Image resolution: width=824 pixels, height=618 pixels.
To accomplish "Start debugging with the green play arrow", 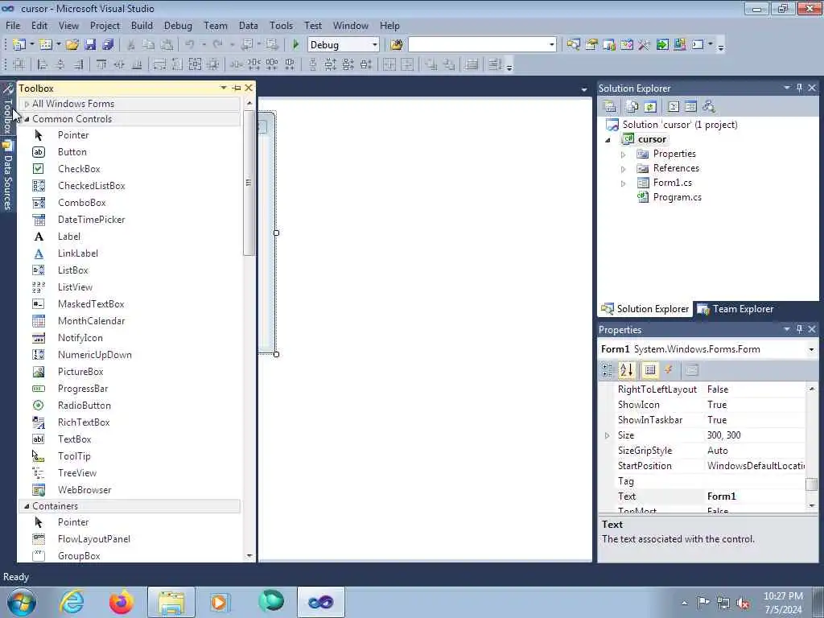I will [x=296, y=45].
